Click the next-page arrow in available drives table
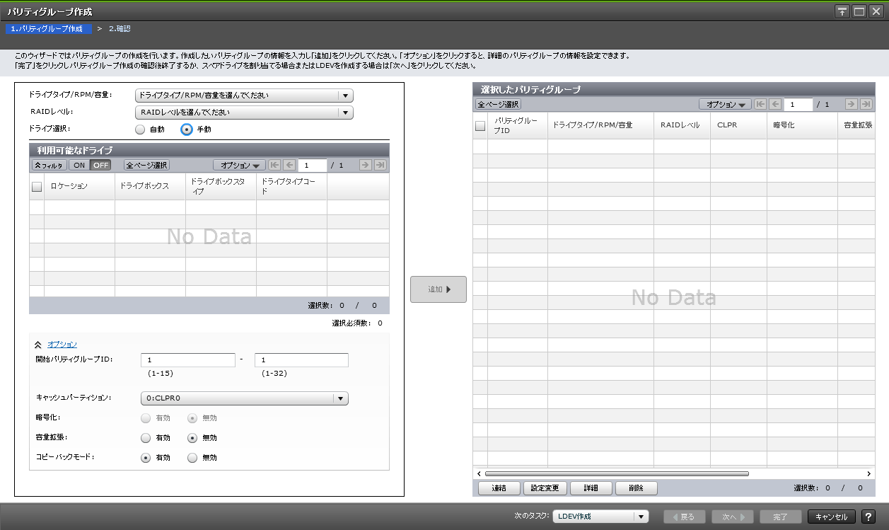Image resolution: width=889 pixels, height=530 pixels. tap(367, 164)
